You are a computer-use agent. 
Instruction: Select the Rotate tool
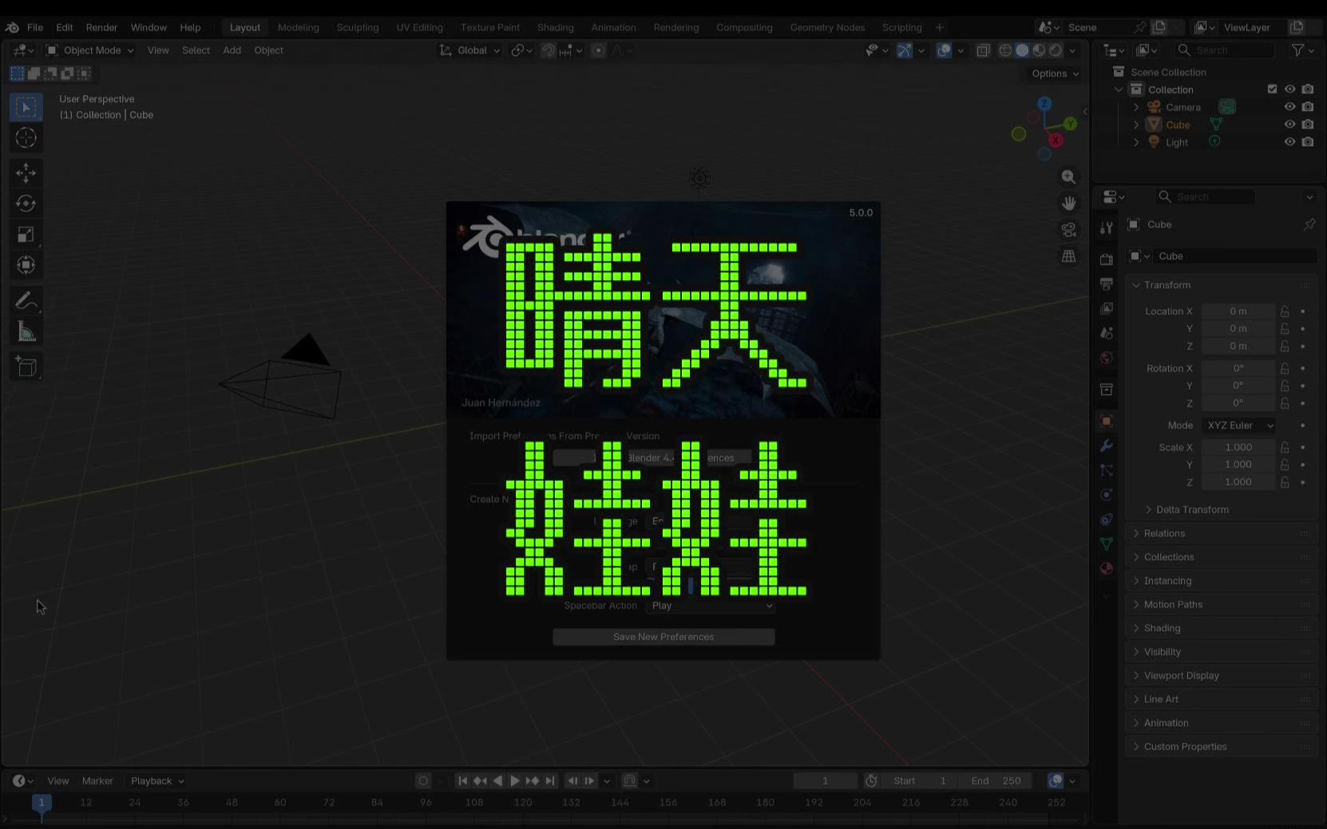[x=26, y=203]
